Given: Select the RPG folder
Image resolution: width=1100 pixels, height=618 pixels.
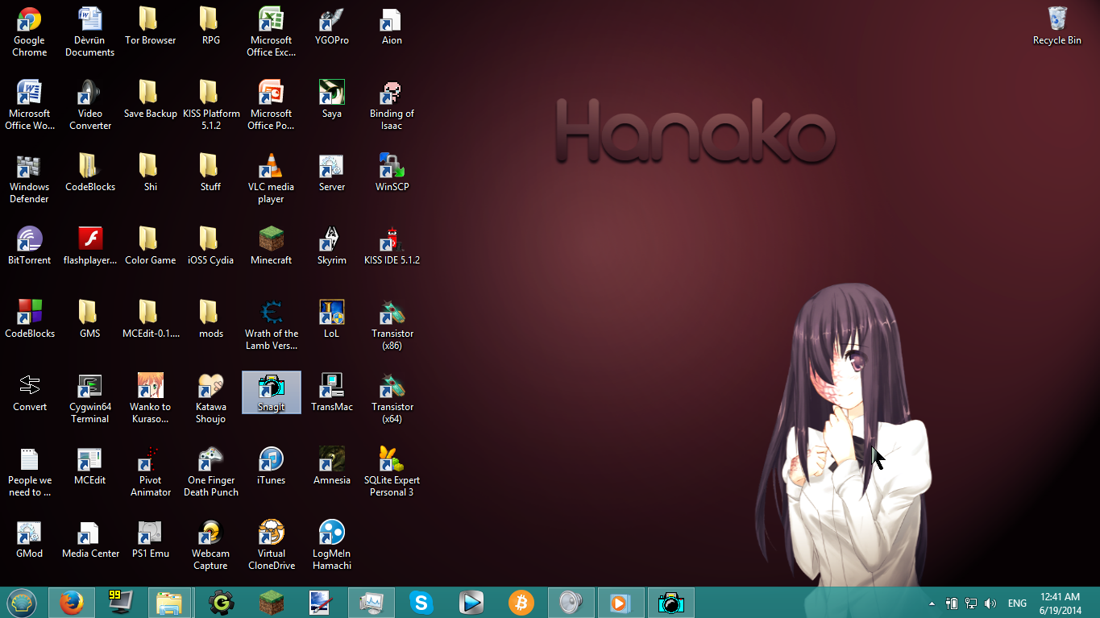Looking at the screenshot, I should pyautogui.click(x=211, y=27).
